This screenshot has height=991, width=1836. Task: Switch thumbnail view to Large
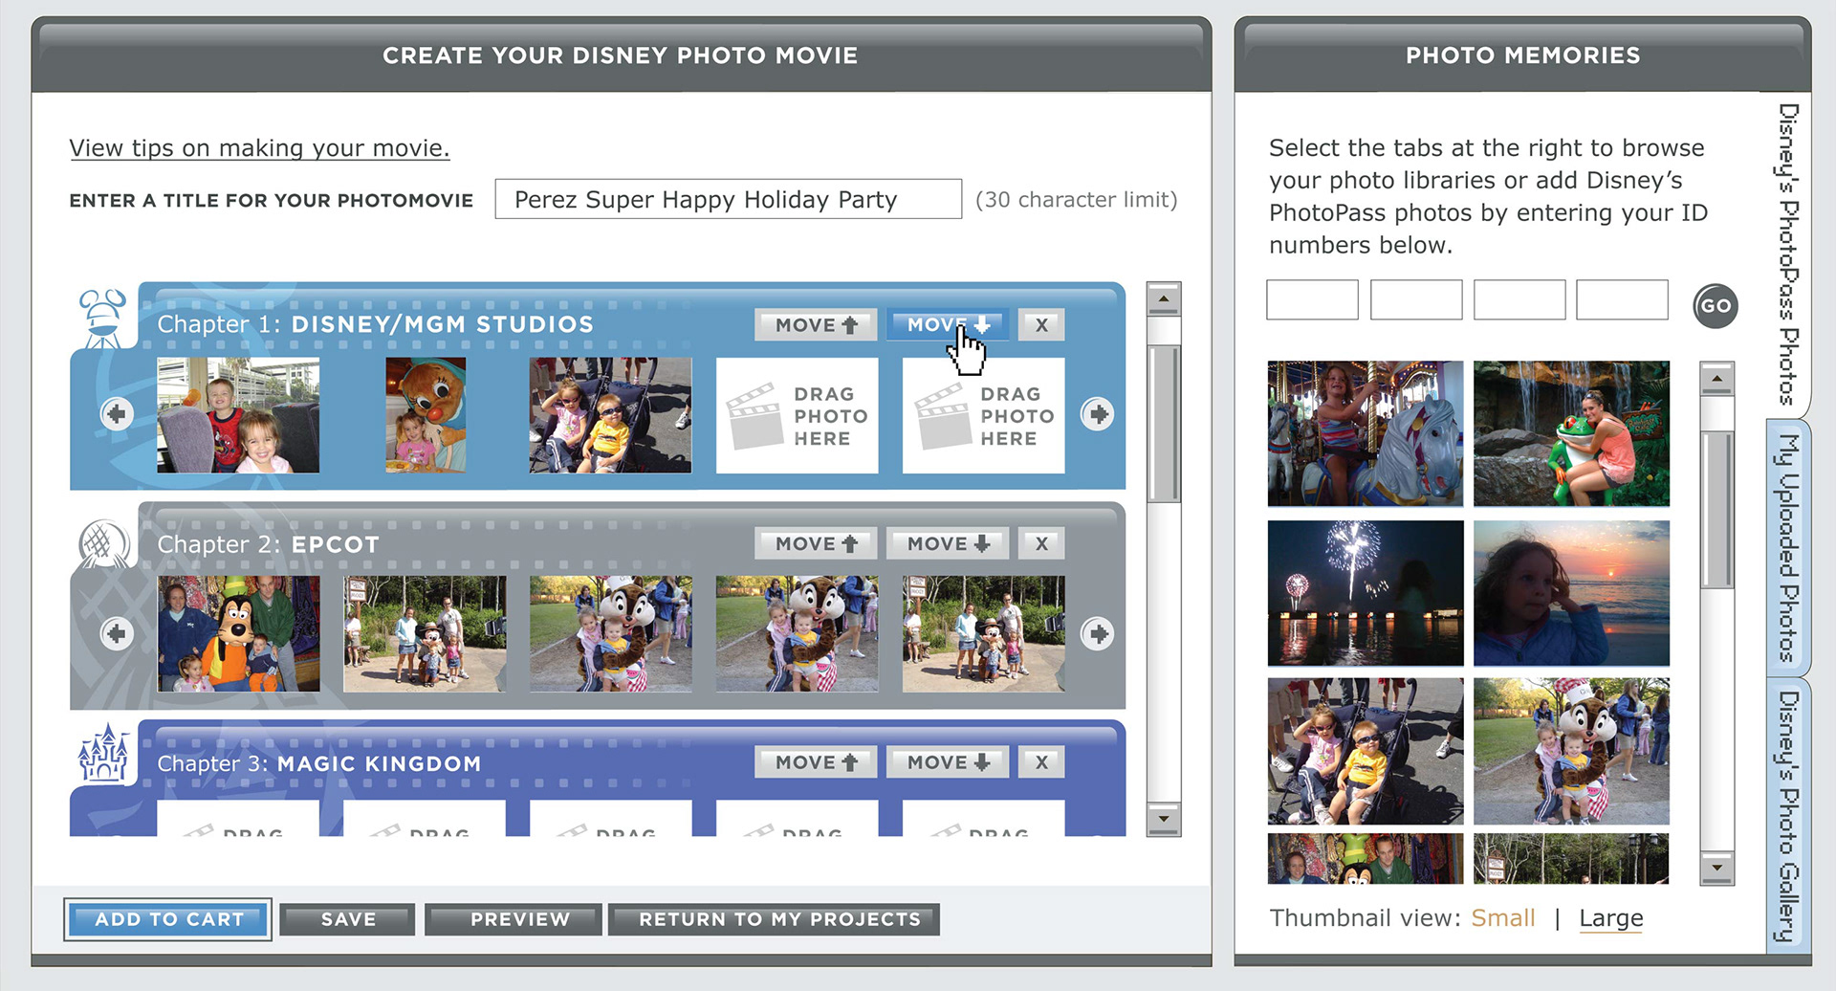pos(1610,918)
